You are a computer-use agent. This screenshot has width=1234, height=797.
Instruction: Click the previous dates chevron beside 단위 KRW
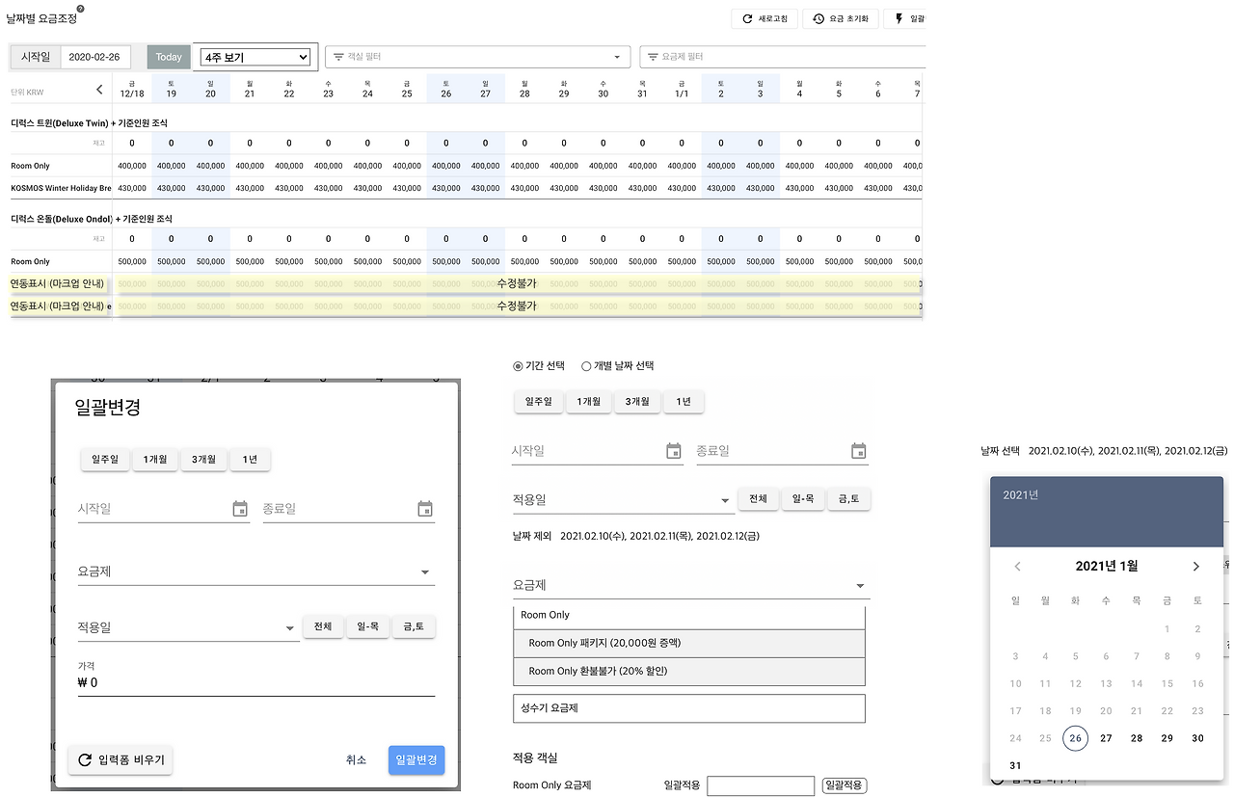coord(98,90)
